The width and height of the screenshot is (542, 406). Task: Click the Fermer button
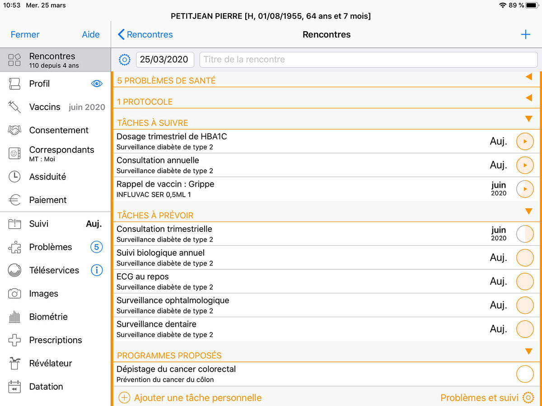point(25,35)
